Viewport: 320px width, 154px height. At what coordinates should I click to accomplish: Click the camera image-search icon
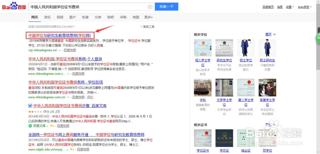coord(150,7)
